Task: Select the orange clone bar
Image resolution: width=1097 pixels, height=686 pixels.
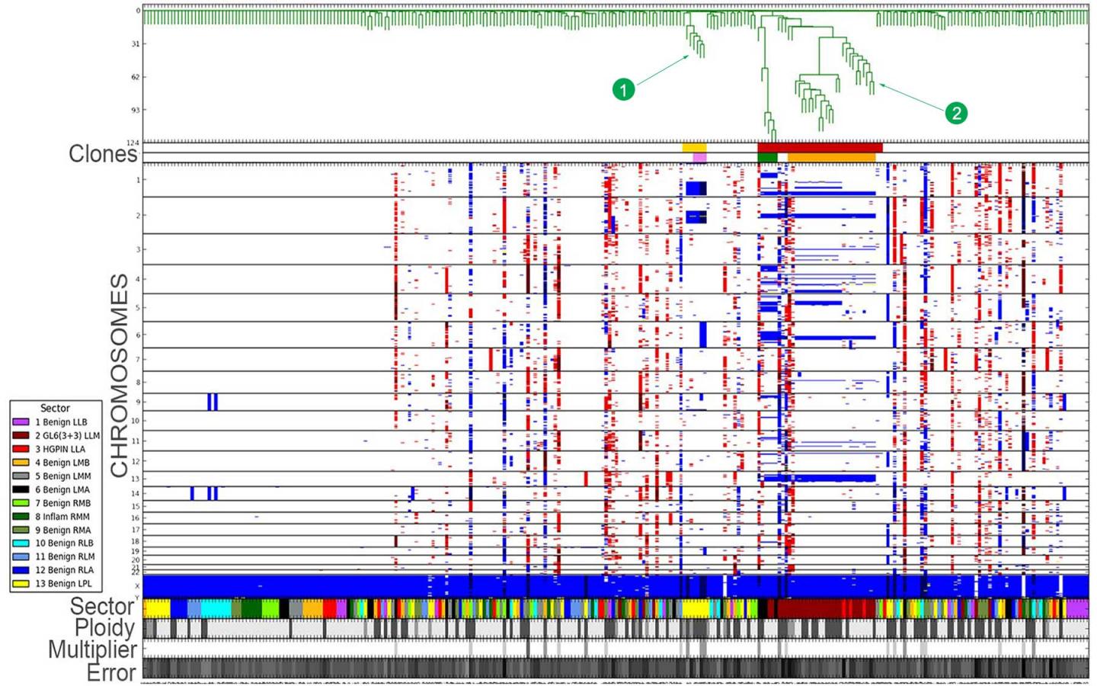Action: click(830, 156)
